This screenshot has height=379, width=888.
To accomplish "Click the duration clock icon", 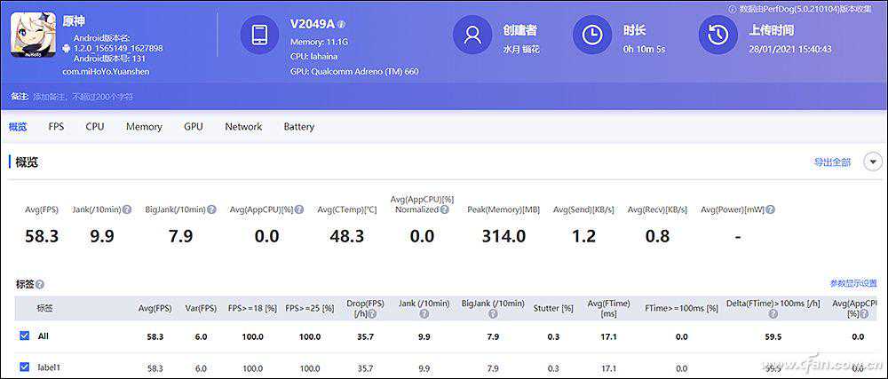I will [591, 36].
